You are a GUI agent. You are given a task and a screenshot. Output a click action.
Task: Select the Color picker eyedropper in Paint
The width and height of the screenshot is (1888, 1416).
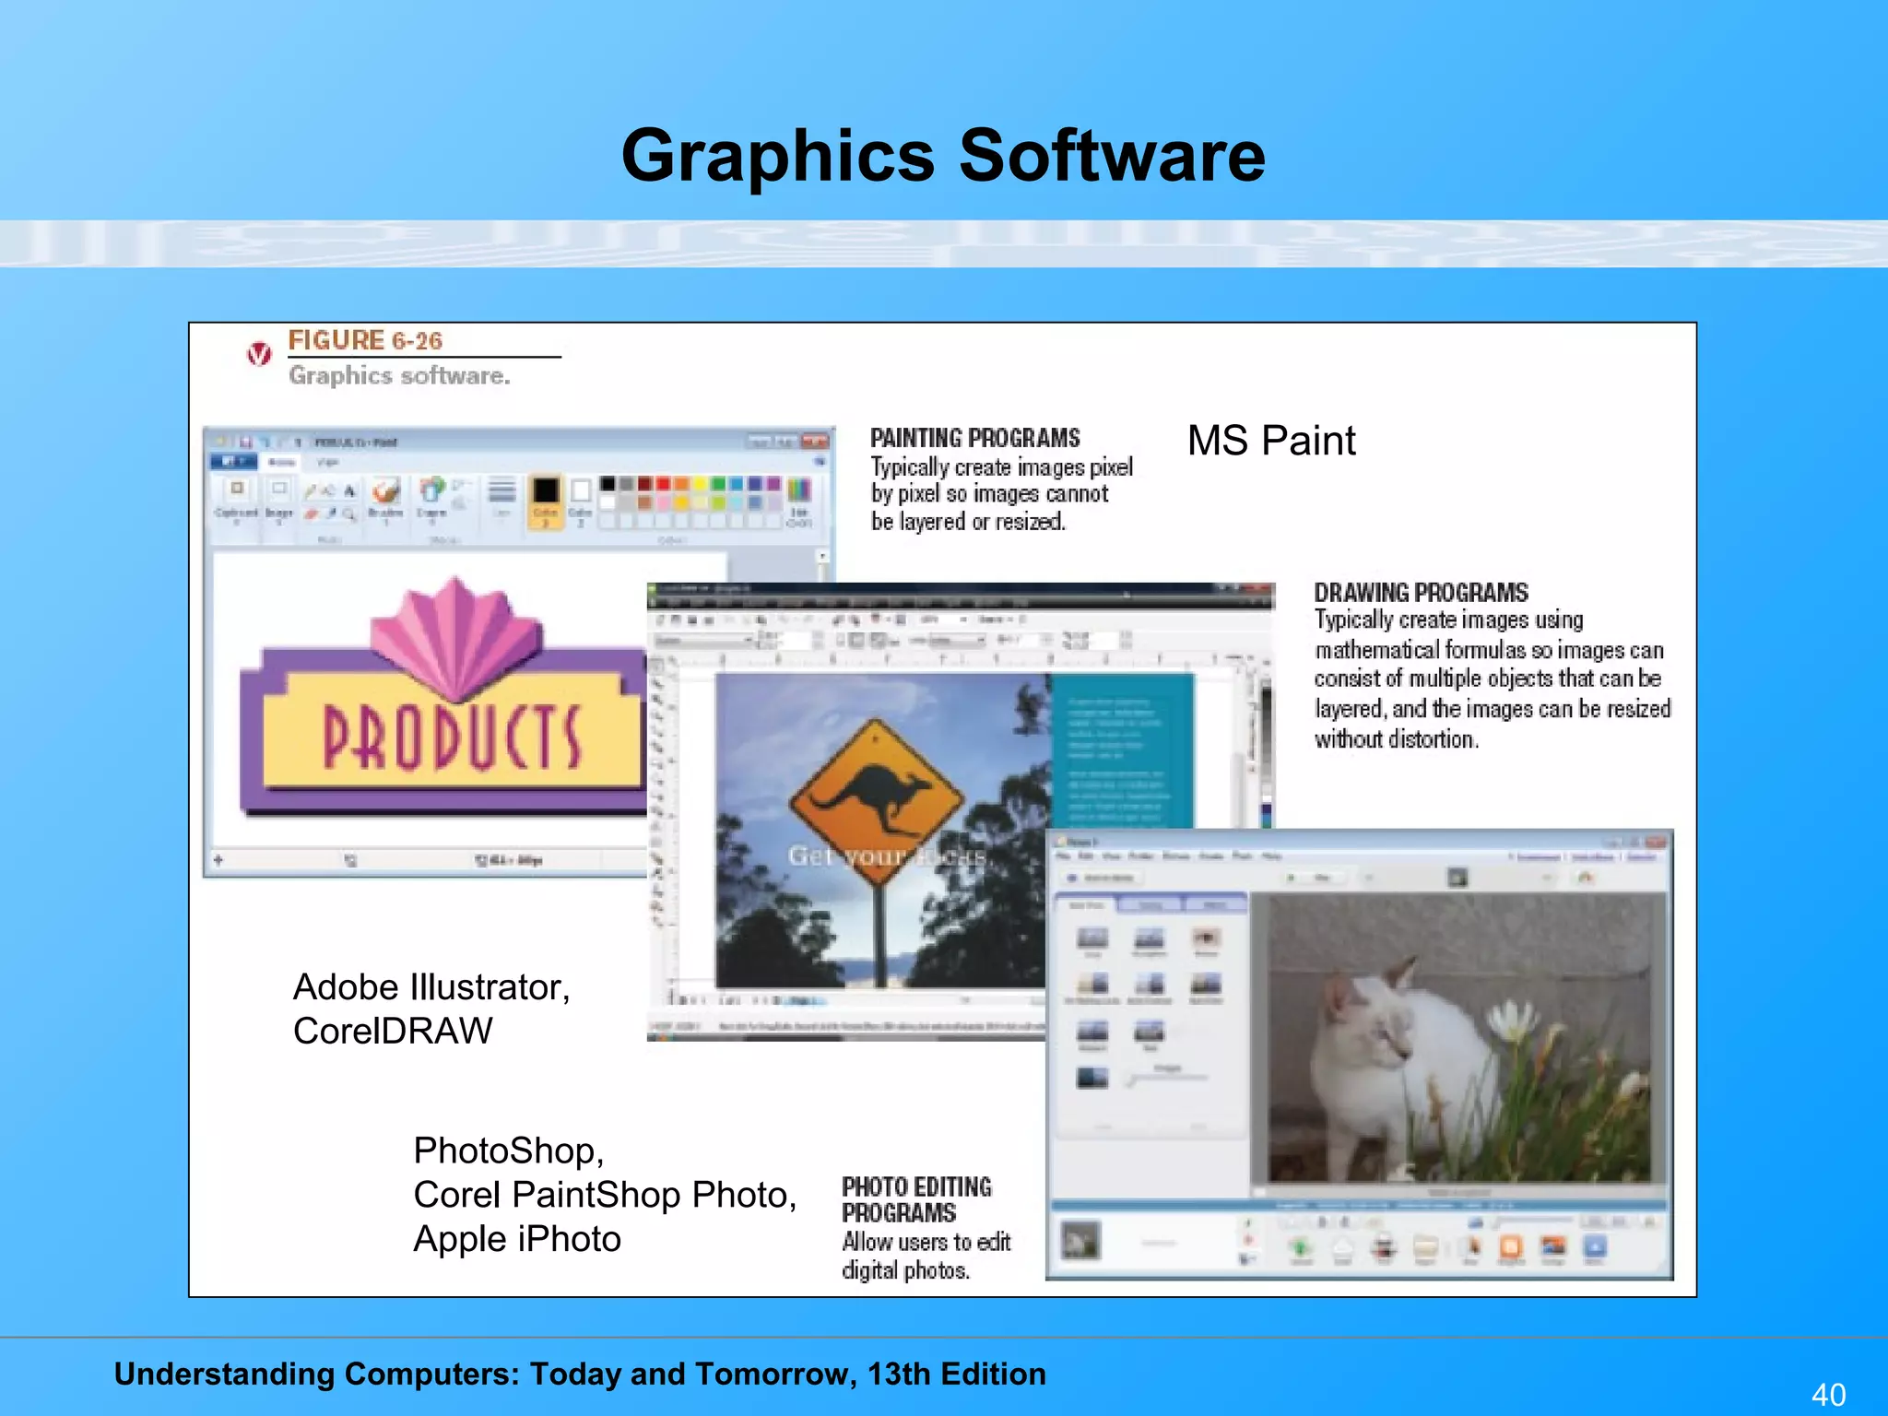(x=332, y=513)
